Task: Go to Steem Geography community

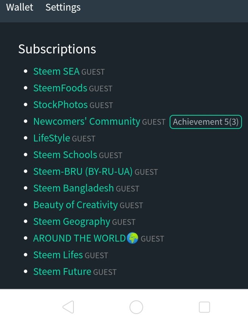Action: pos(72,222)
